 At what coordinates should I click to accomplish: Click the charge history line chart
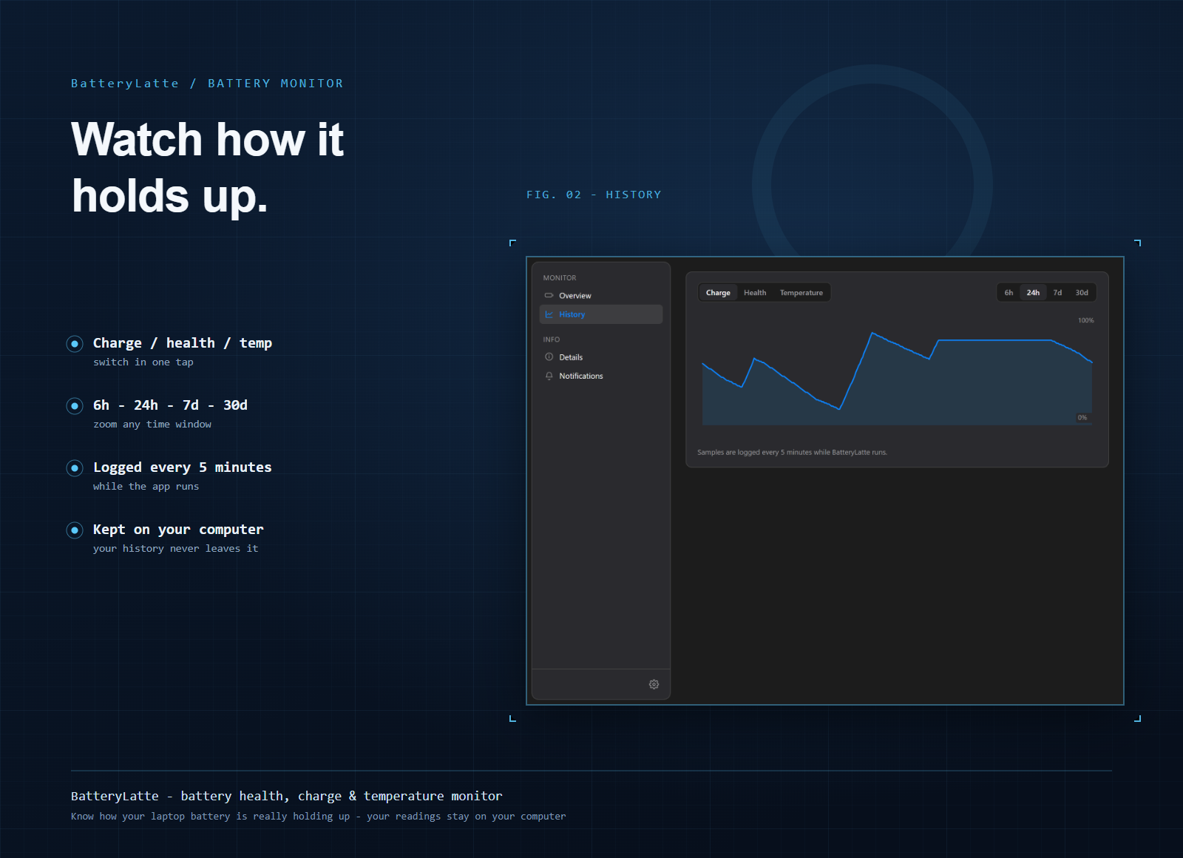pyautogui.click(x=897, y=377)
